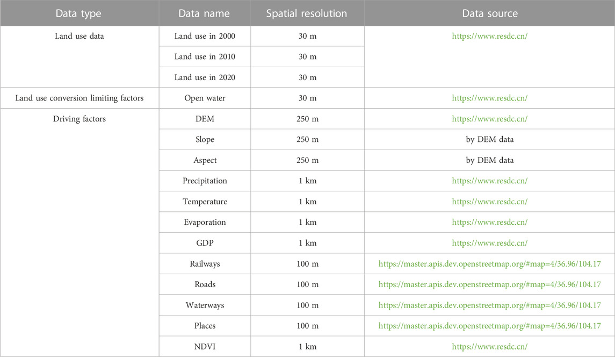Viewport: 615px width, 357px height.
Task: Open the openstreetmap link in Waterways row
Action: [489, 305]
